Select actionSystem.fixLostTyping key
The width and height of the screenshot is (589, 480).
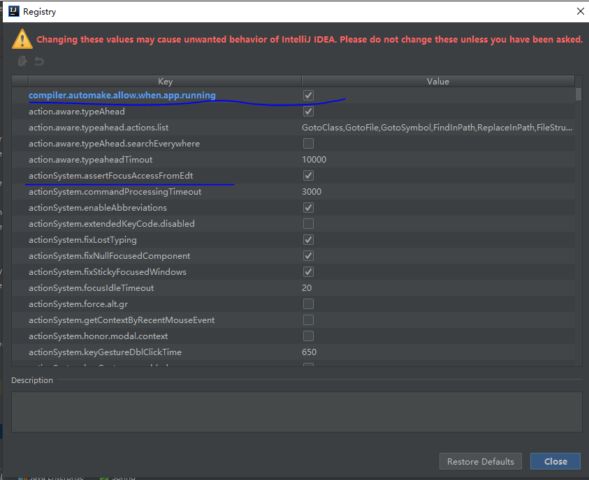click(82, 240)
